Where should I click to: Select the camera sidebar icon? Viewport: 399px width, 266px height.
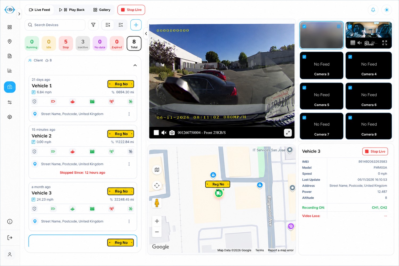(10, 87)
